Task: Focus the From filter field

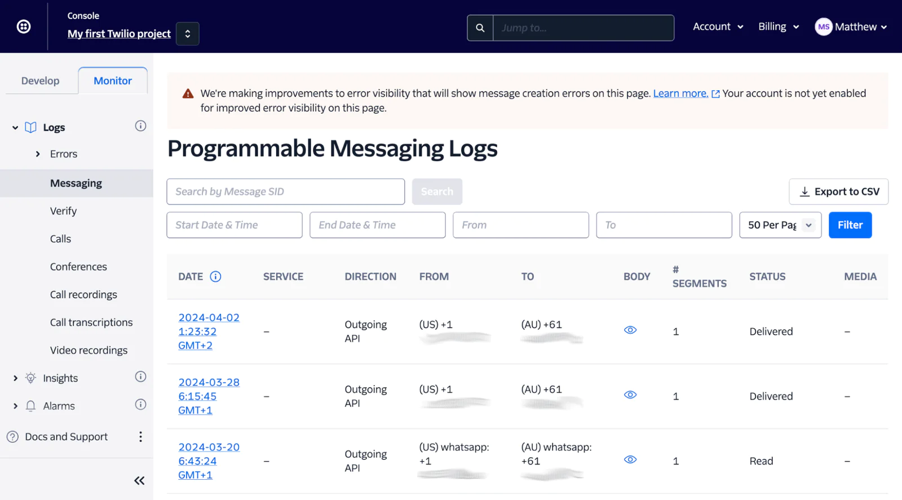Action: 521,225
